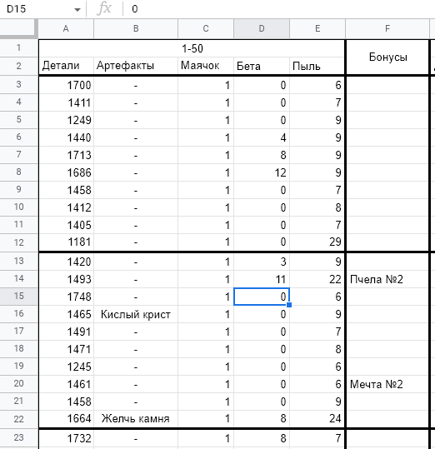Click the fill handle of selected cell
Screen dimensions: 435x449
289,305
